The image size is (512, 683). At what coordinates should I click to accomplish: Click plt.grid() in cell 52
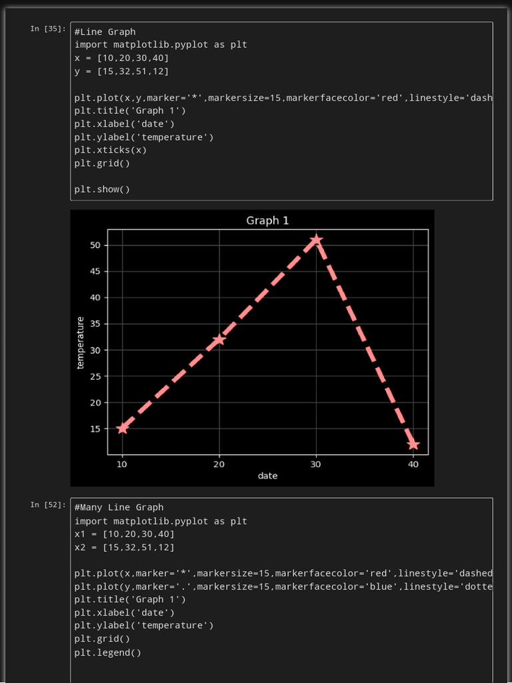[x=102, y=639]
